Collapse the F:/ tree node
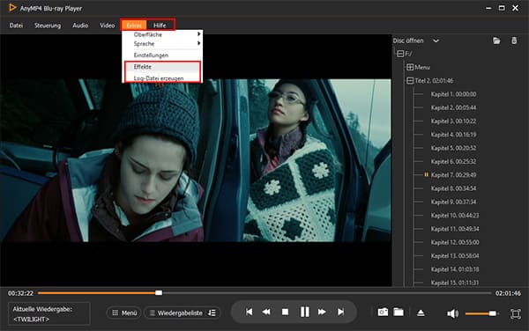529x331 pixels. pos(400,54)
